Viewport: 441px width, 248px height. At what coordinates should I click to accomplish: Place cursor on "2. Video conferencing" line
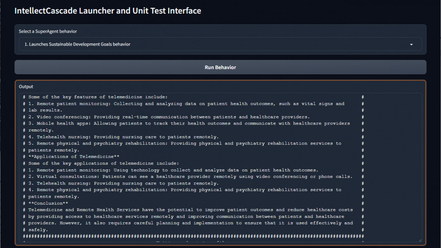tap(169, 117)
